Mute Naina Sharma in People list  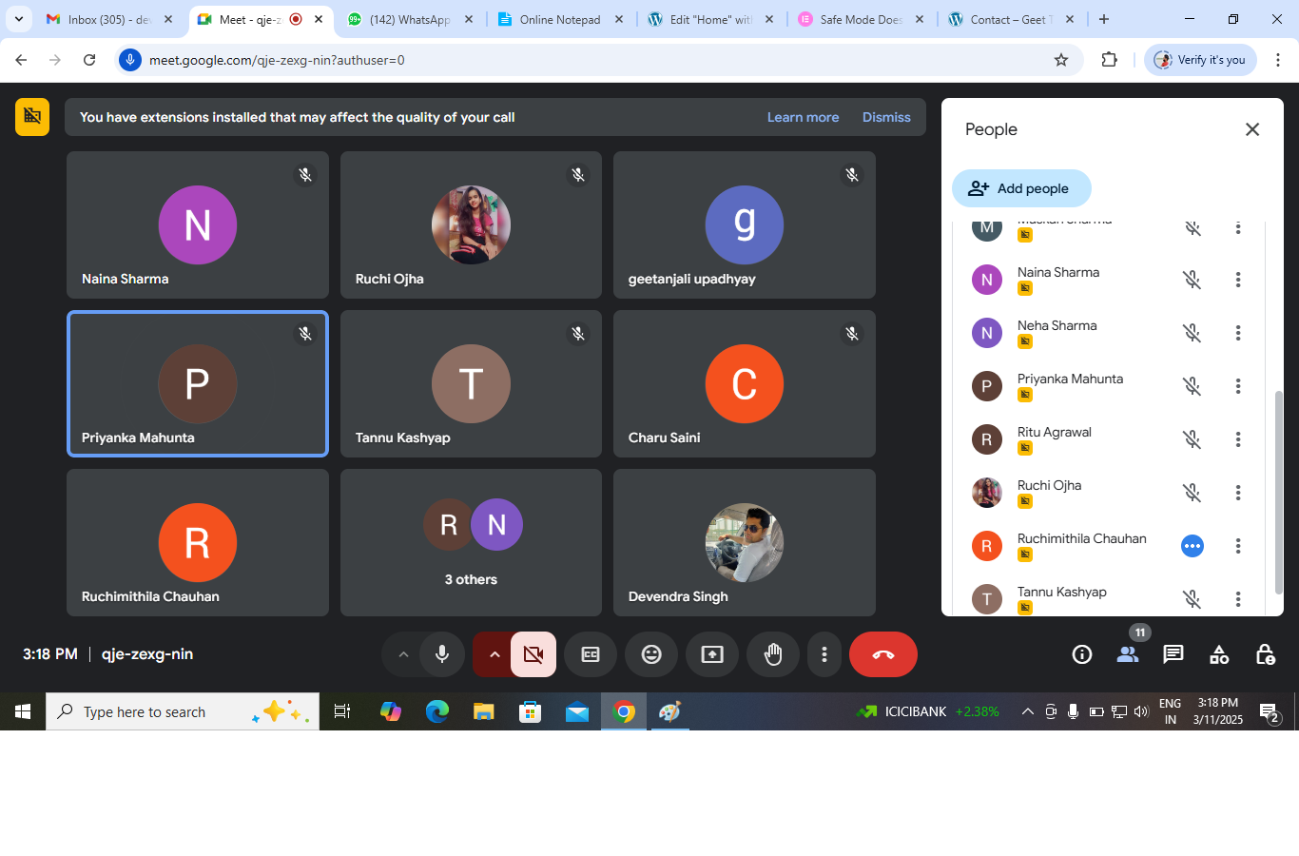(1192, 280)
